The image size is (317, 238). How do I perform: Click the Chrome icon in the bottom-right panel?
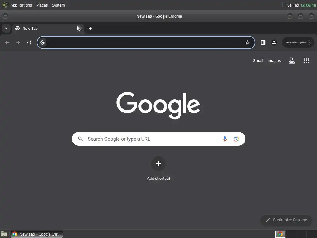pyautogui.click(x=280, y=234)
